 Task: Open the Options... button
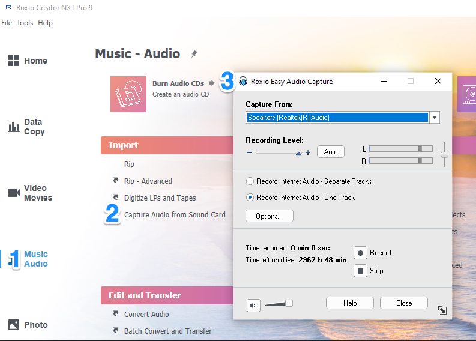pos(270,216)
